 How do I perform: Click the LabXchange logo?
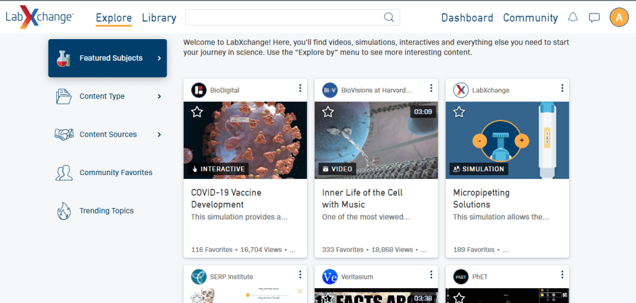(x=40, y=17)
